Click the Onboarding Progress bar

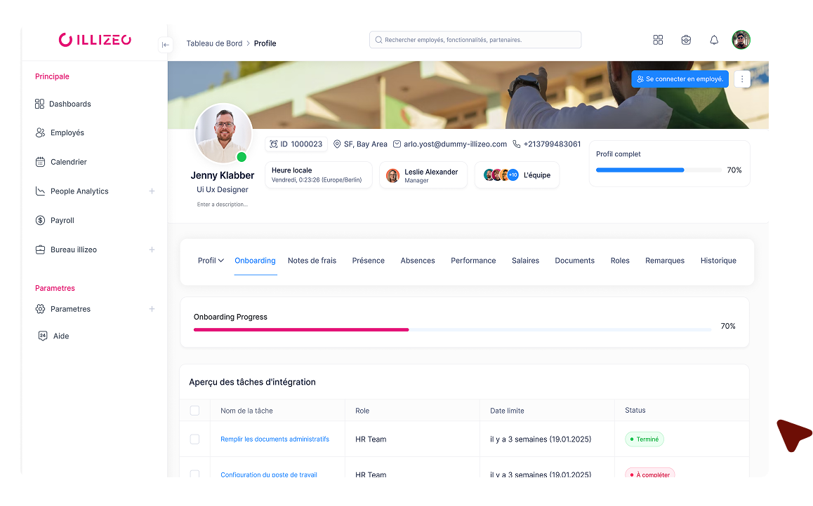coord(452,329)
